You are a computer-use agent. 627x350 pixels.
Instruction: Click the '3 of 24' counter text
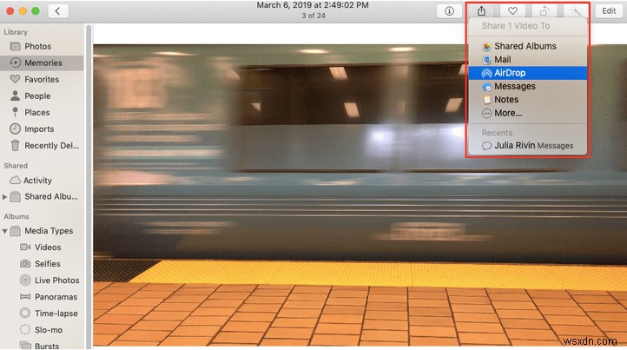tap(313, 16)
